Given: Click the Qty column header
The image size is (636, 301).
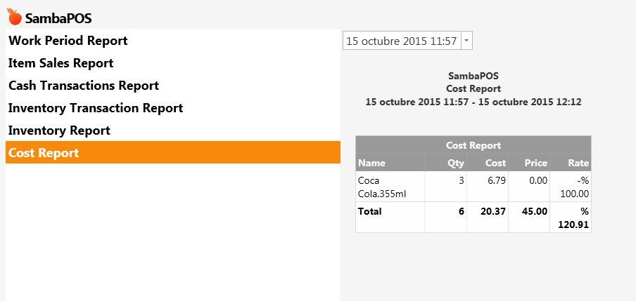Looking at the screenshot, I should [x=446, y=163].
